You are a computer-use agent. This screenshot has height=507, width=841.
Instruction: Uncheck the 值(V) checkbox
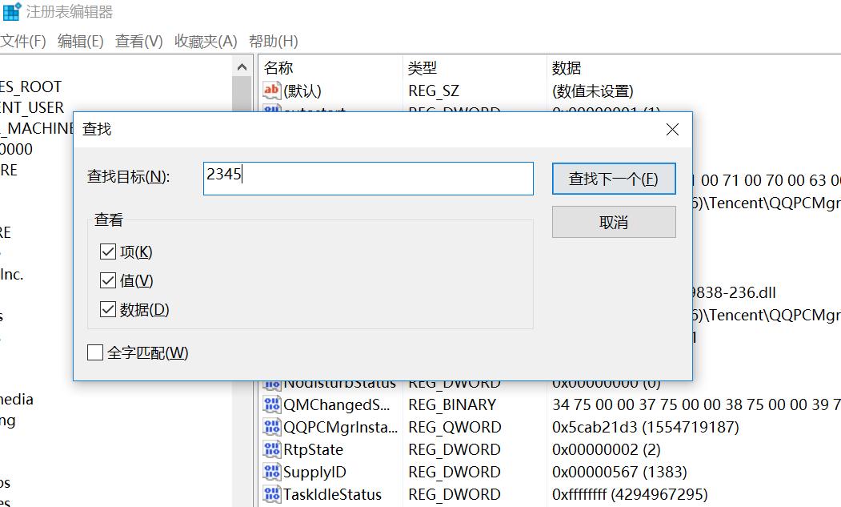click(108, 282)
